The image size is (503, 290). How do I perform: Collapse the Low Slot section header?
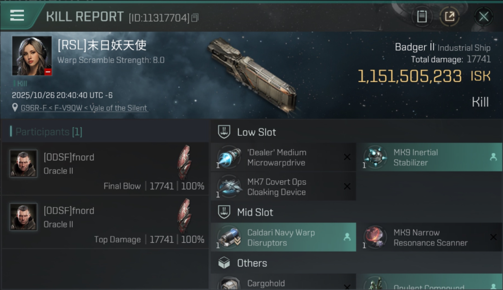(356, 132)
